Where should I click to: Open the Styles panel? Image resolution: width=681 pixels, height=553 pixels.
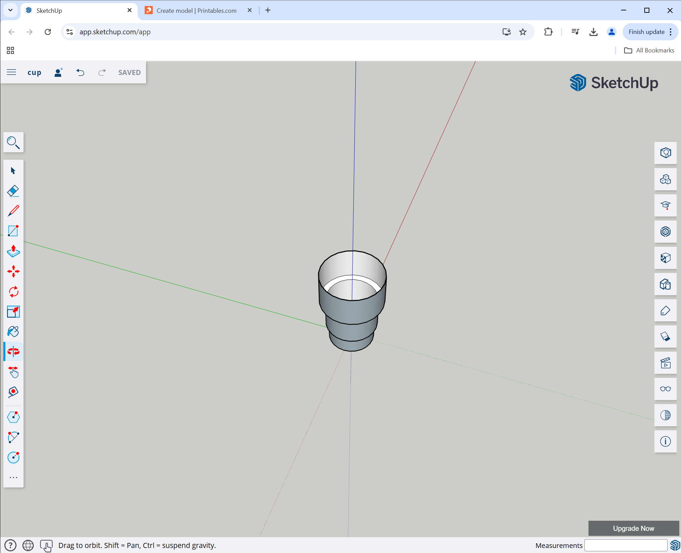tap(665, 284)
